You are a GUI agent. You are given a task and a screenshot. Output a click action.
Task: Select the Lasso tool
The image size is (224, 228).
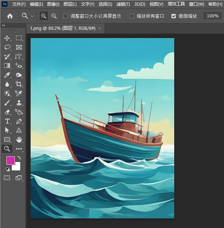7,47
